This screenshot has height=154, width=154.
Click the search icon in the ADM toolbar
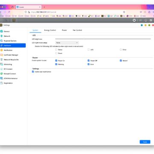coord(6,20)
